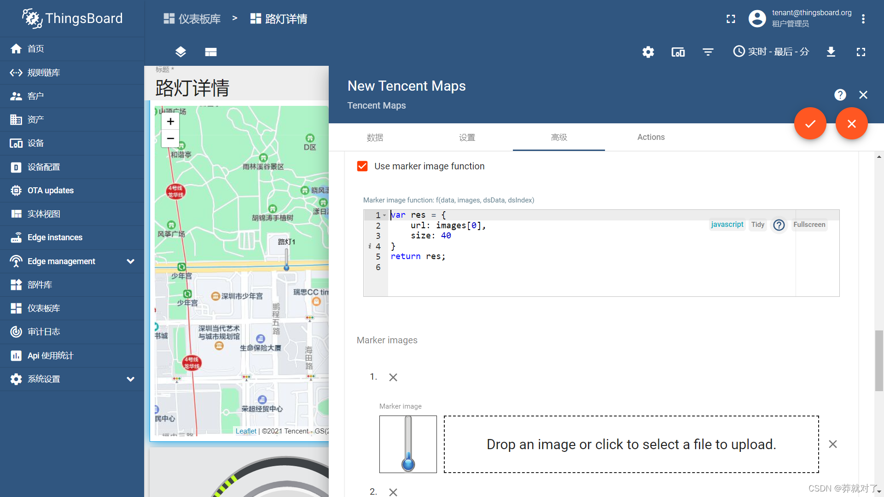Image resolution: width=884 pixels, height=497 pixels.
Task: Switch to the 设置 tab
Action: (467, 137)
